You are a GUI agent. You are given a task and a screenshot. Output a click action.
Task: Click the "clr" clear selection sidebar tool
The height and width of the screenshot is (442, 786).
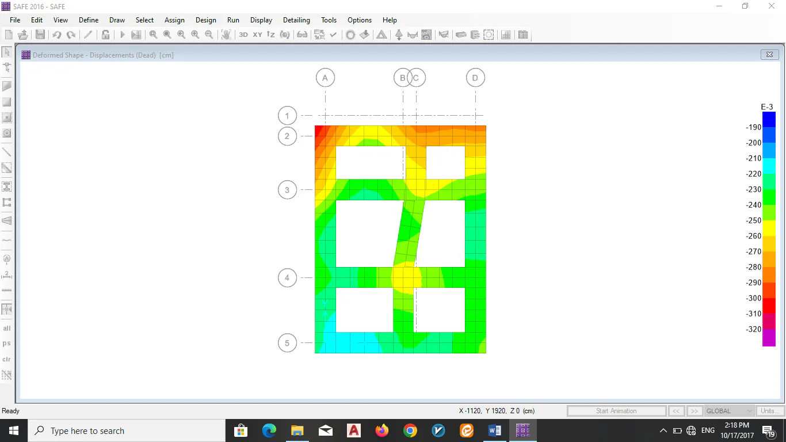(x=7, y=359)
